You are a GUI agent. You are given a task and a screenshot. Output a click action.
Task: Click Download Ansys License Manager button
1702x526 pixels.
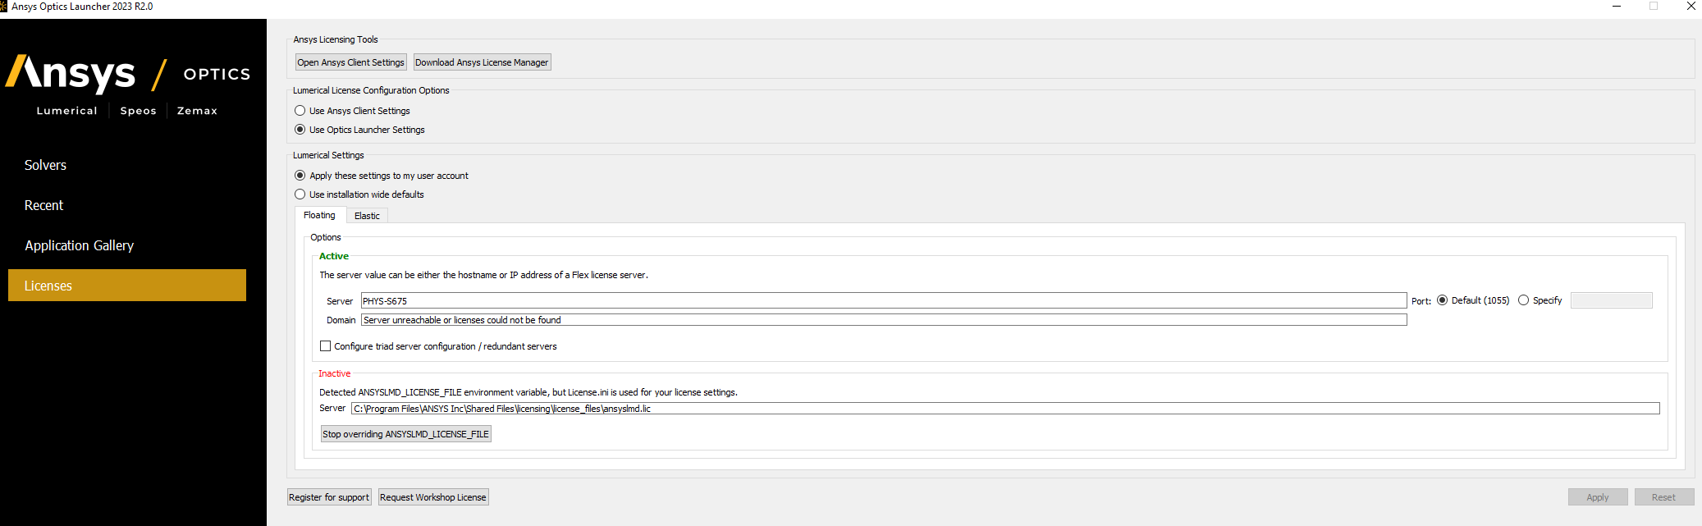coord(482,62)
